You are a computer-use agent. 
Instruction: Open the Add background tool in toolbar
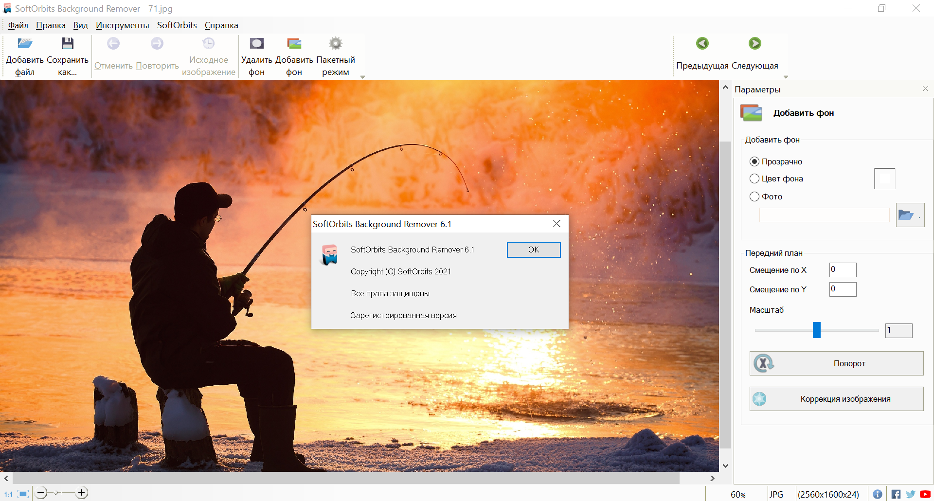click(x=294, y=44)
